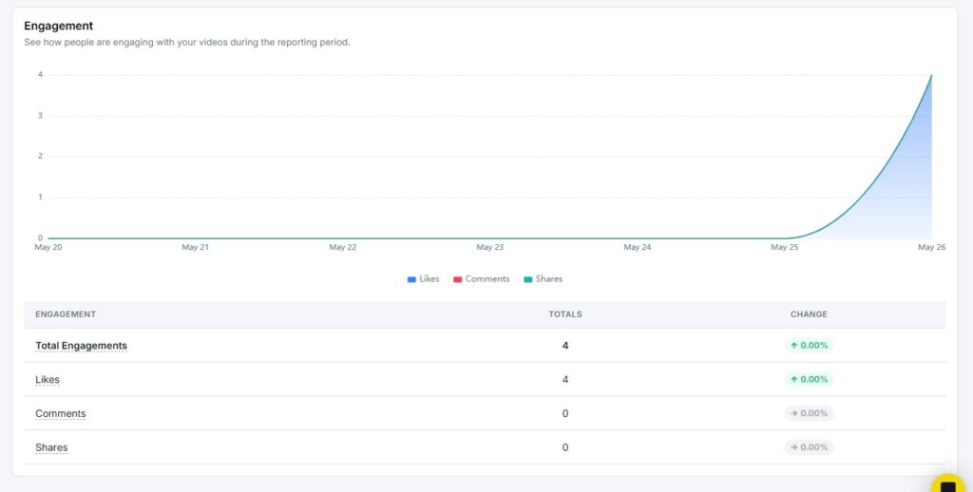Click the blue Likes color swatch

coord(411,280)
